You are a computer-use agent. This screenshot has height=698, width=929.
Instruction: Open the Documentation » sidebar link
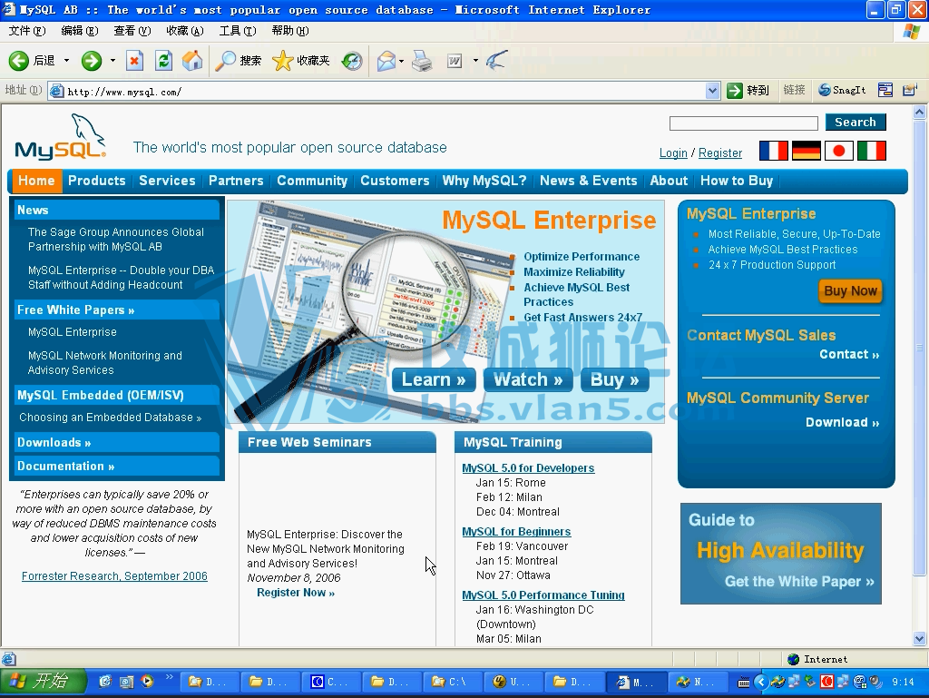pyautogui.click(x=117, y=467)
